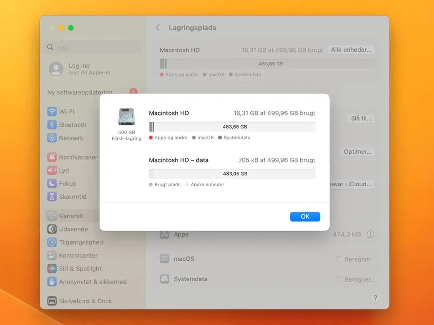The image size is (434, 325).
Task: Enable the Slå til option
Action: pos(361,118)
